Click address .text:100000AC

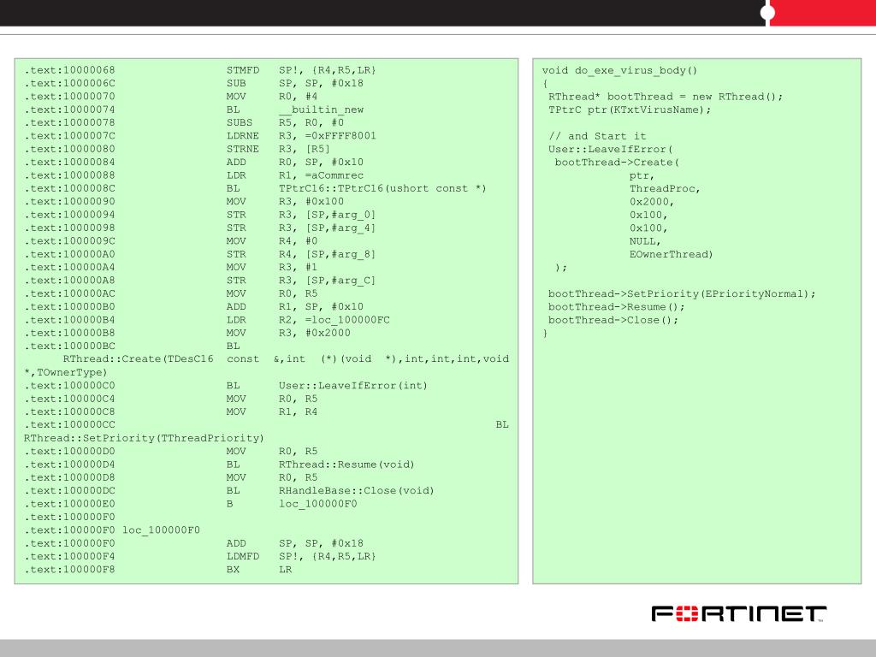pos(70,294)
